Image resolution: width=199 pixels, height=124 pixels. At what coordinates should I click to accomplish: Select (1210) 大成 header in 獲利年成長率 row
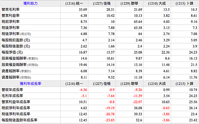(x=157, y=84)
